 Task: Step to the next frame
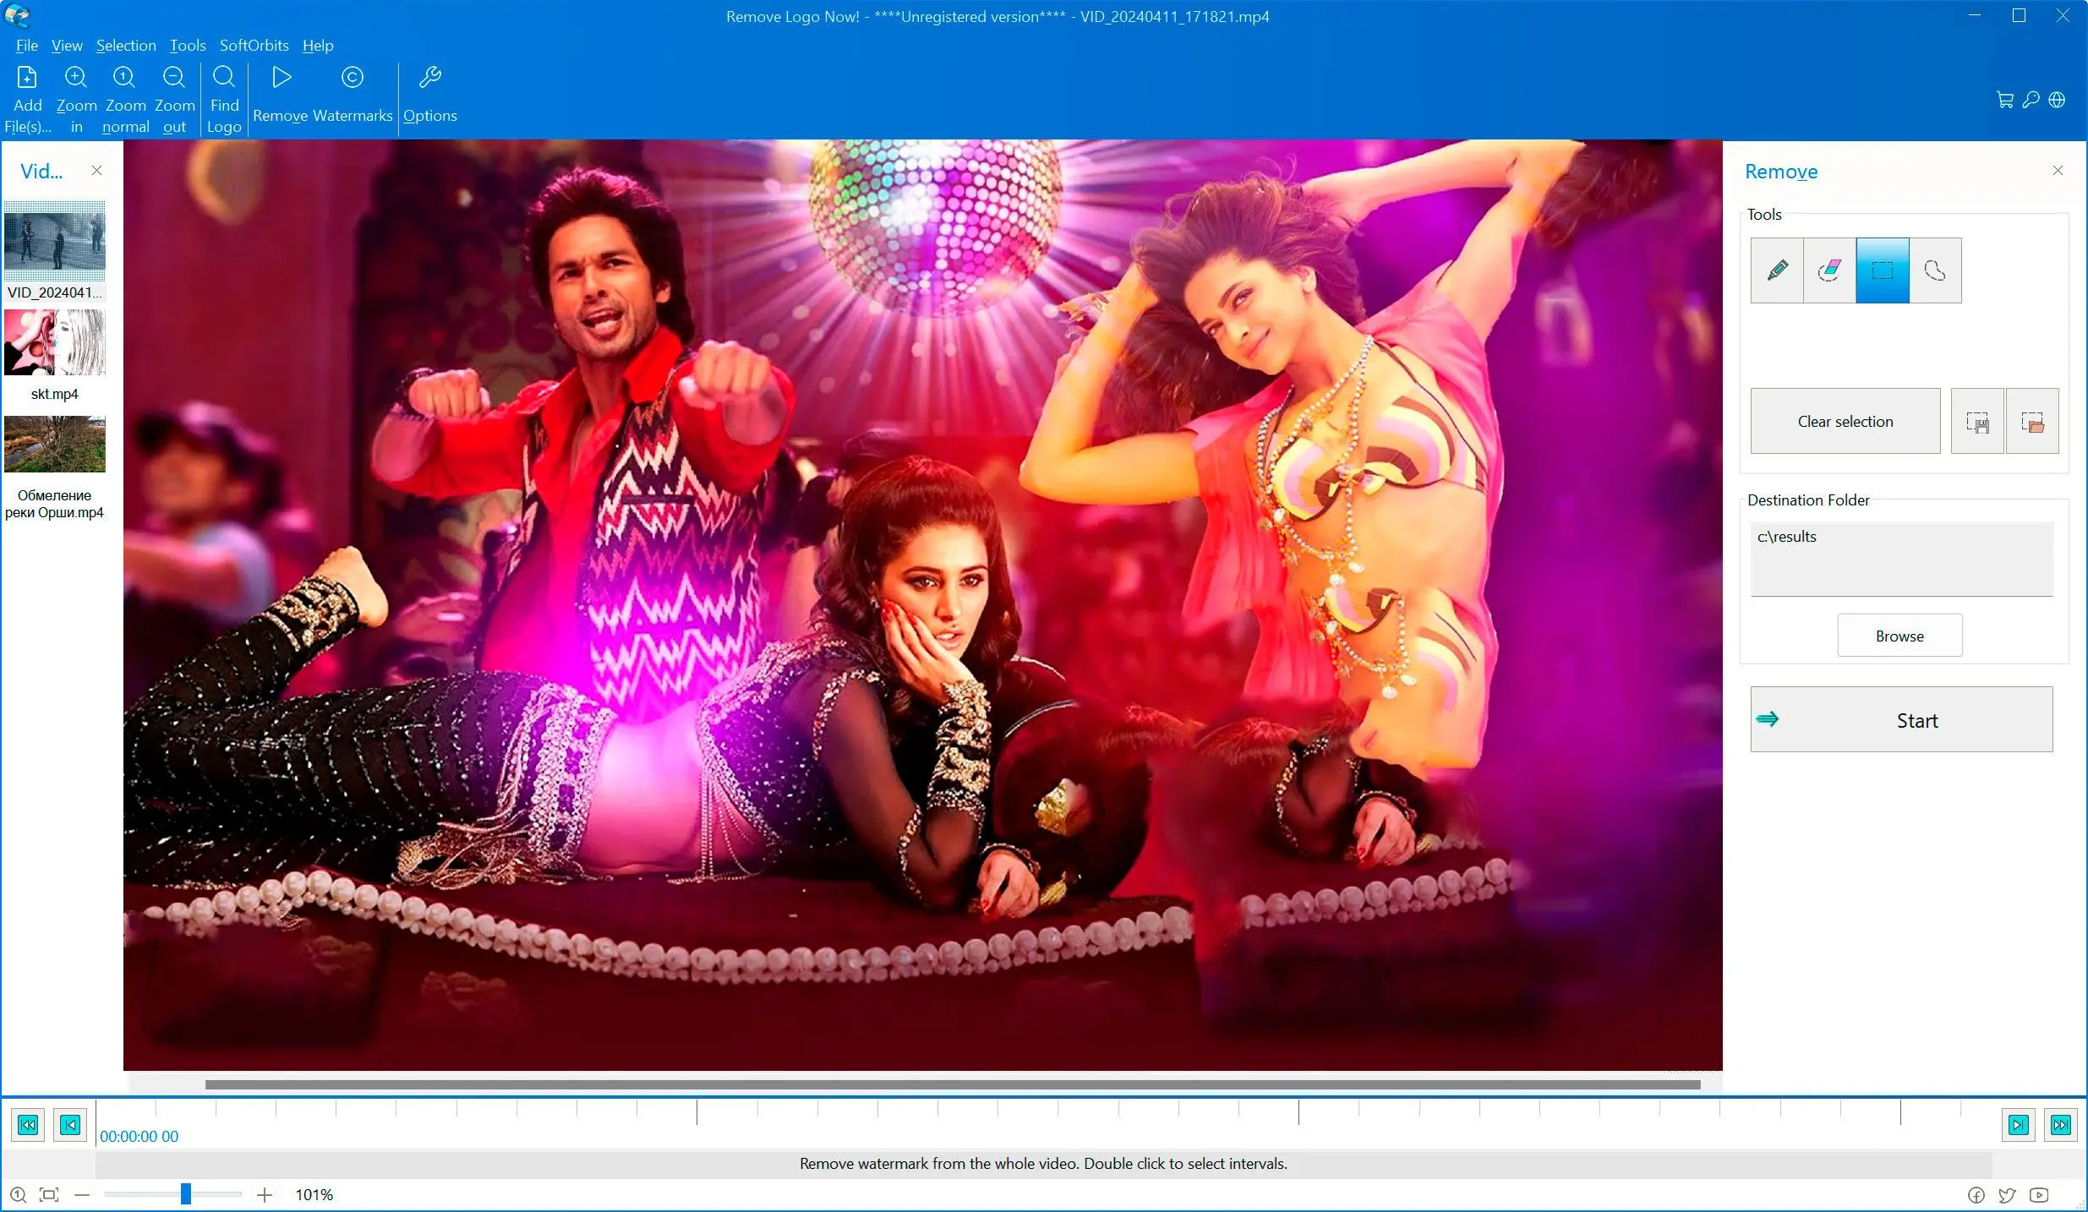click(2019, 1124)
